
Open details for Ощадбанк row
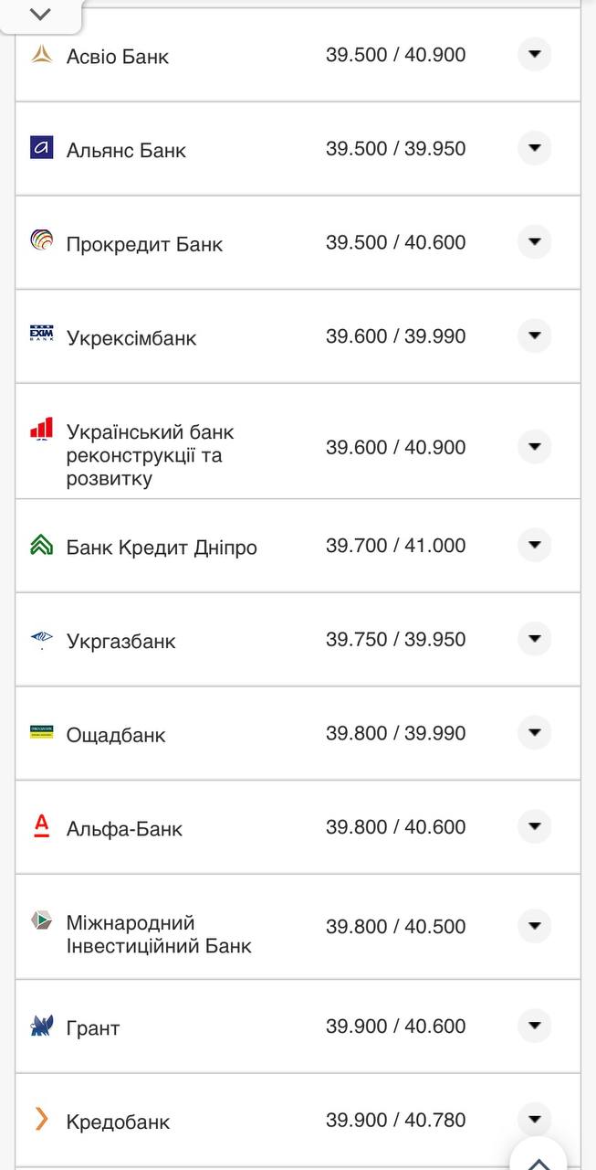[534, 733]
